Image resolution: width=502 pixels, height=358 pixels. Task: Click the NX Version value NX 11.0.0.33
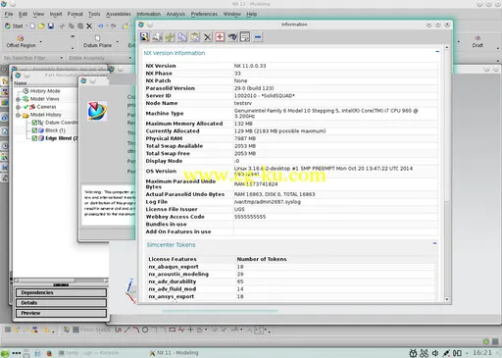click(250, 66)
